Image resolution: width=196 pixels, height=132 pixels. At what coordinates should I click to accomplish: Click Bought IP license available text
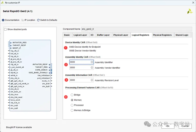19,127
